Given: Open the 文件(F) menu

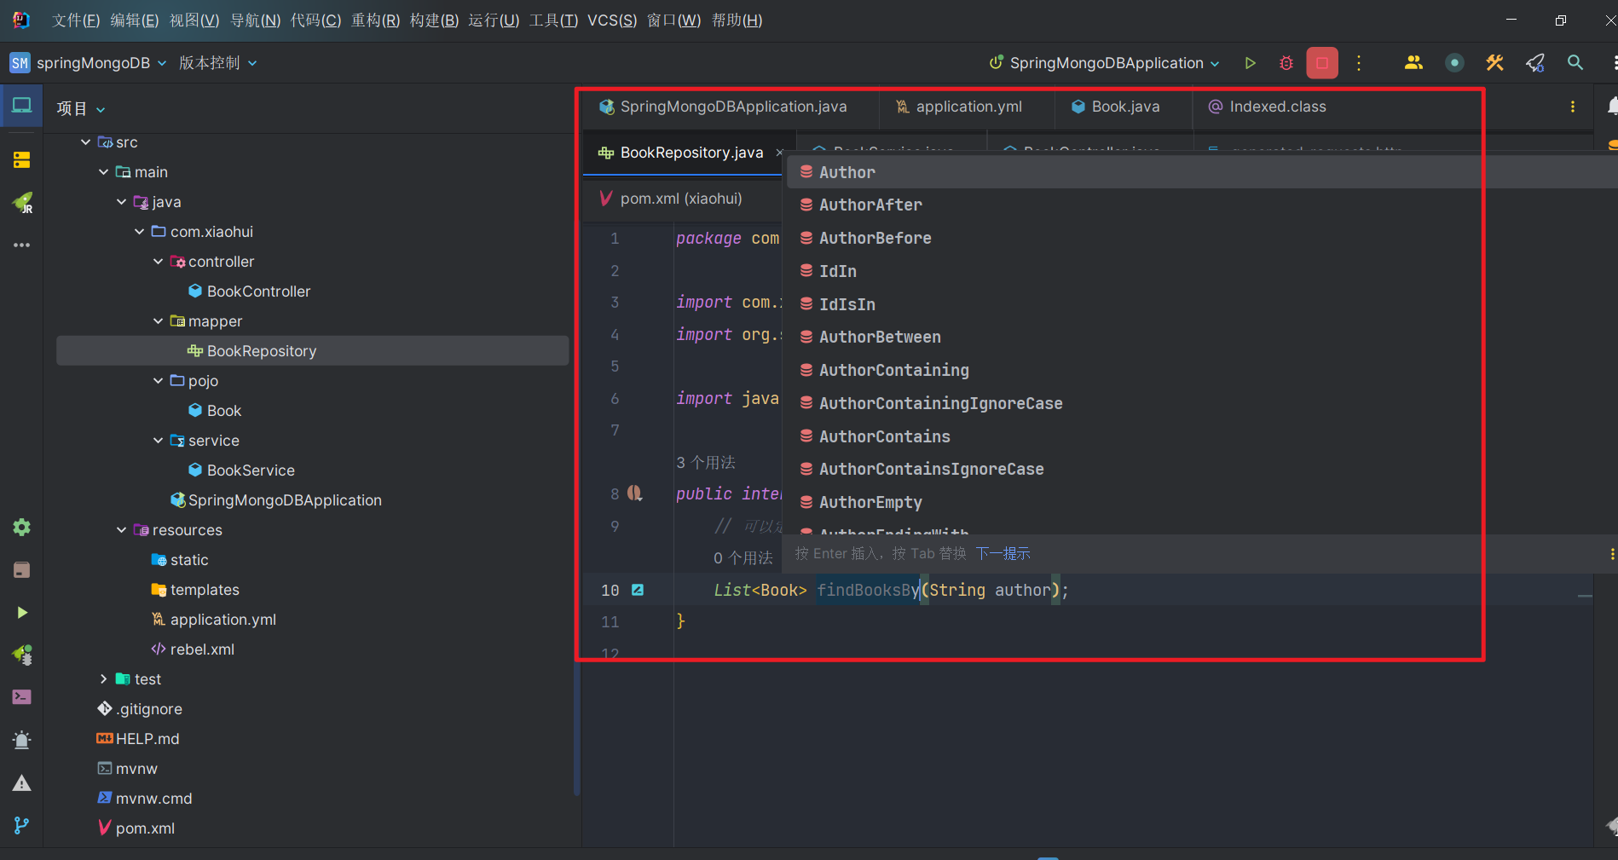Looking at the screenshot, I should 75,20.
